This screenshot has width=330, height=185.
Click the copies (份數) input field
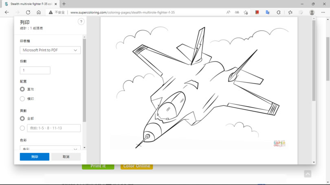pos(35,70)
